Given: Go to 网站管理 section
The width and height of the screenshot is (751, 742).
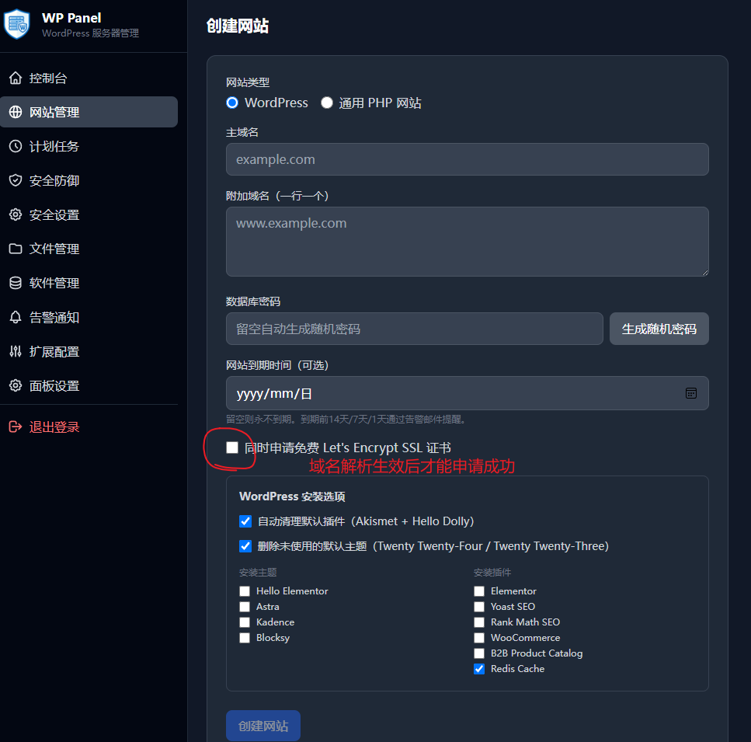Looking at the screenshot, I should pyautogui.click(x=89, y=112).
